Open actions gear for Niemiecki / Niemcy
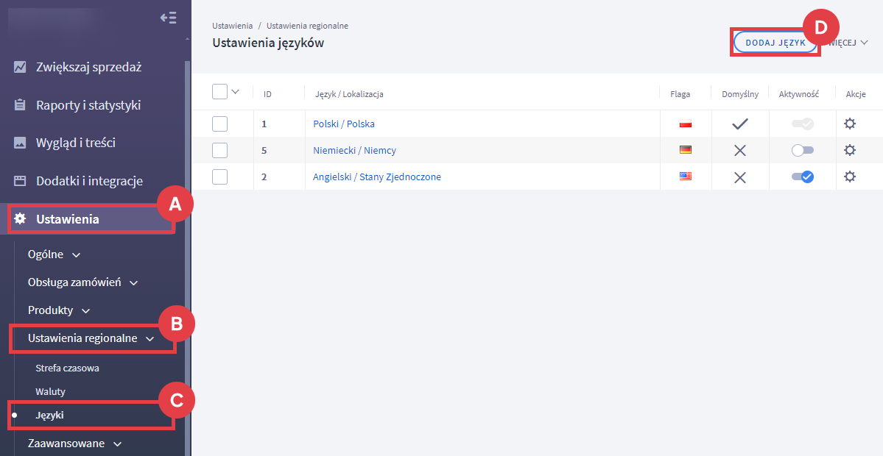 tap(850, 150)
